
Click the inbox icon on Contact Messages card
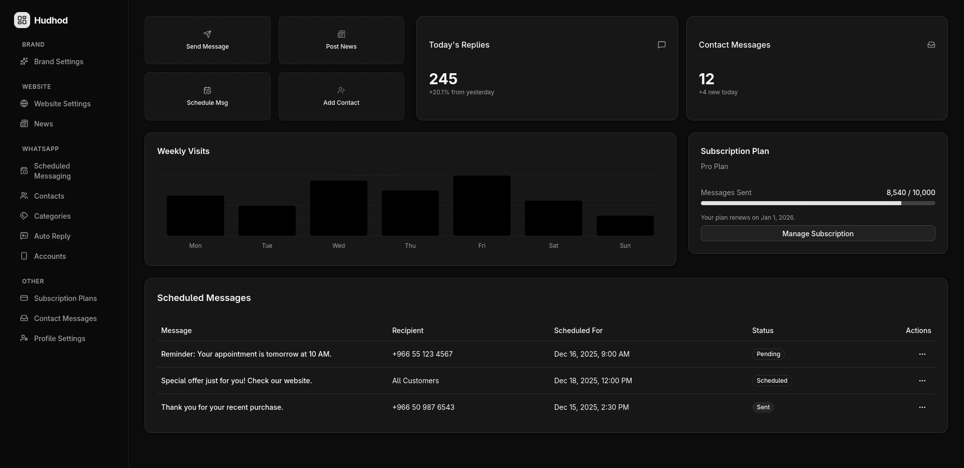click(x=931, y=45)
